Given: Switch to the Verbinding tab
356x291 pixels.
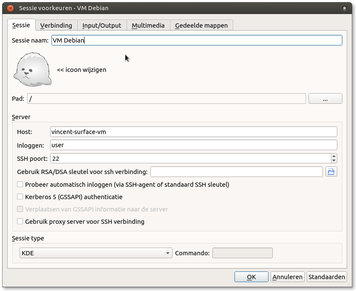Looking at the screenshot, I should pyautogui.click(x=56, y=26).
